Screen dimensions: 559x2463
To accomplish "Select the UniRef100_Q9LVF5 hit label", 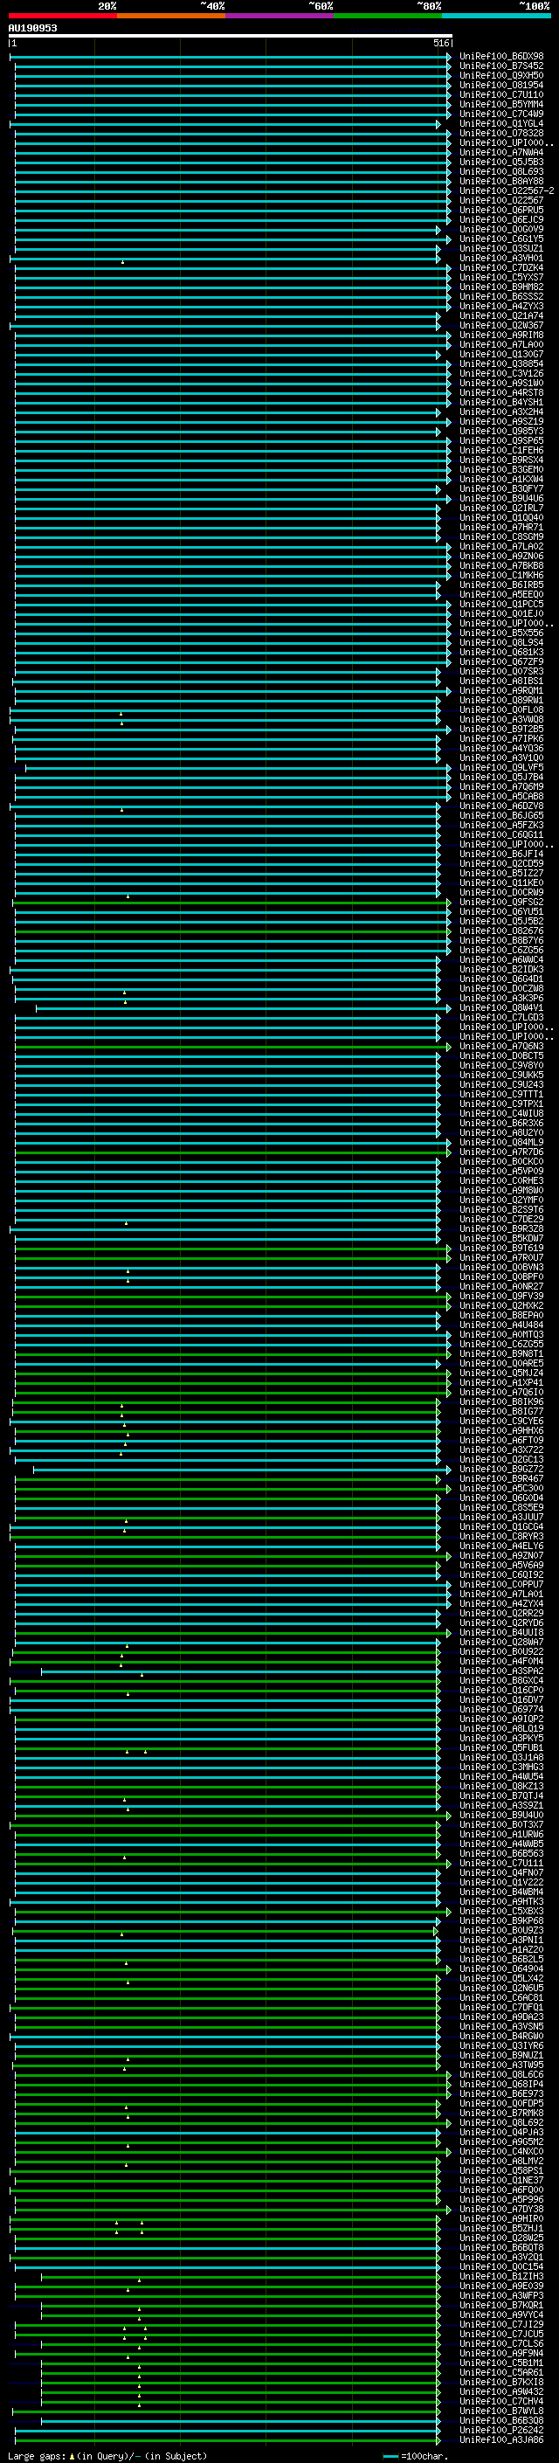I will coord(500,768).
